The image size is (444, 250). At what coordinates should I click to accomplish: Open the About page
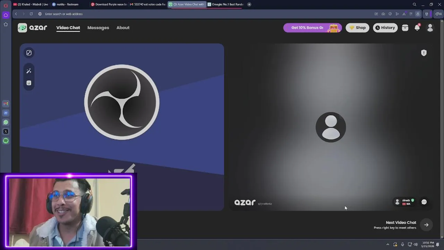coord(123,28)
